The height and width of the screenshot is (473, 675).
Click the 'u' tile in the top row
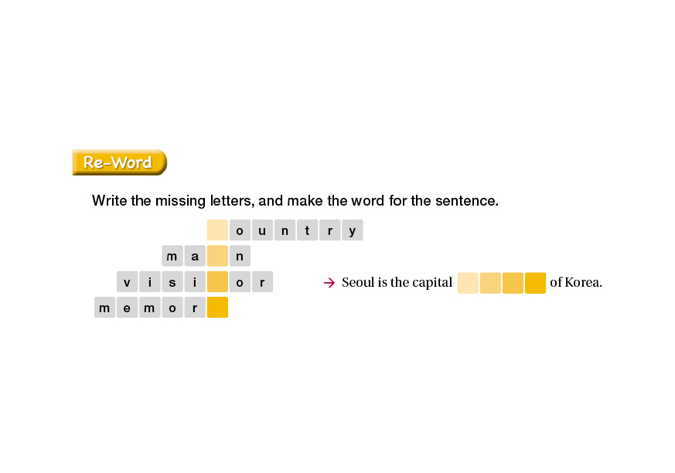click(262, 230)
